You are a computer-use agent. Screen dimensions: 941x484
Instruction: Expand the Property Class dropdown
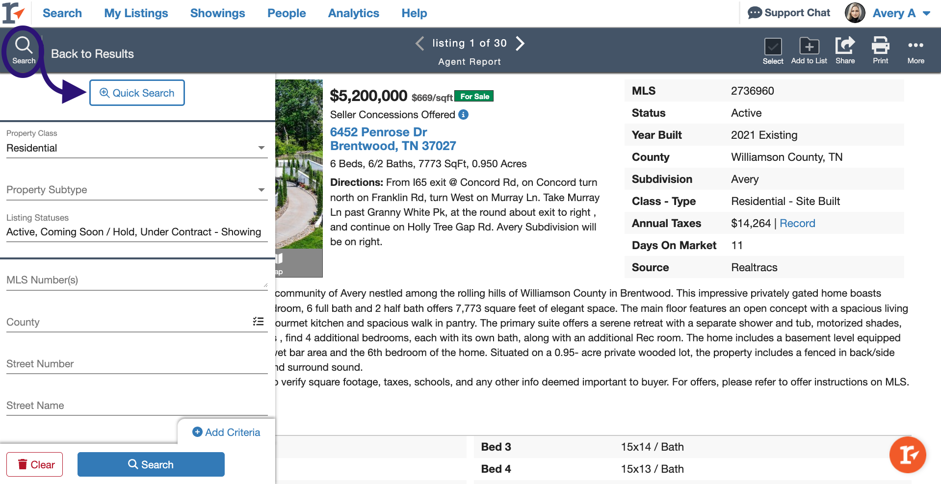tap(261, 148)
